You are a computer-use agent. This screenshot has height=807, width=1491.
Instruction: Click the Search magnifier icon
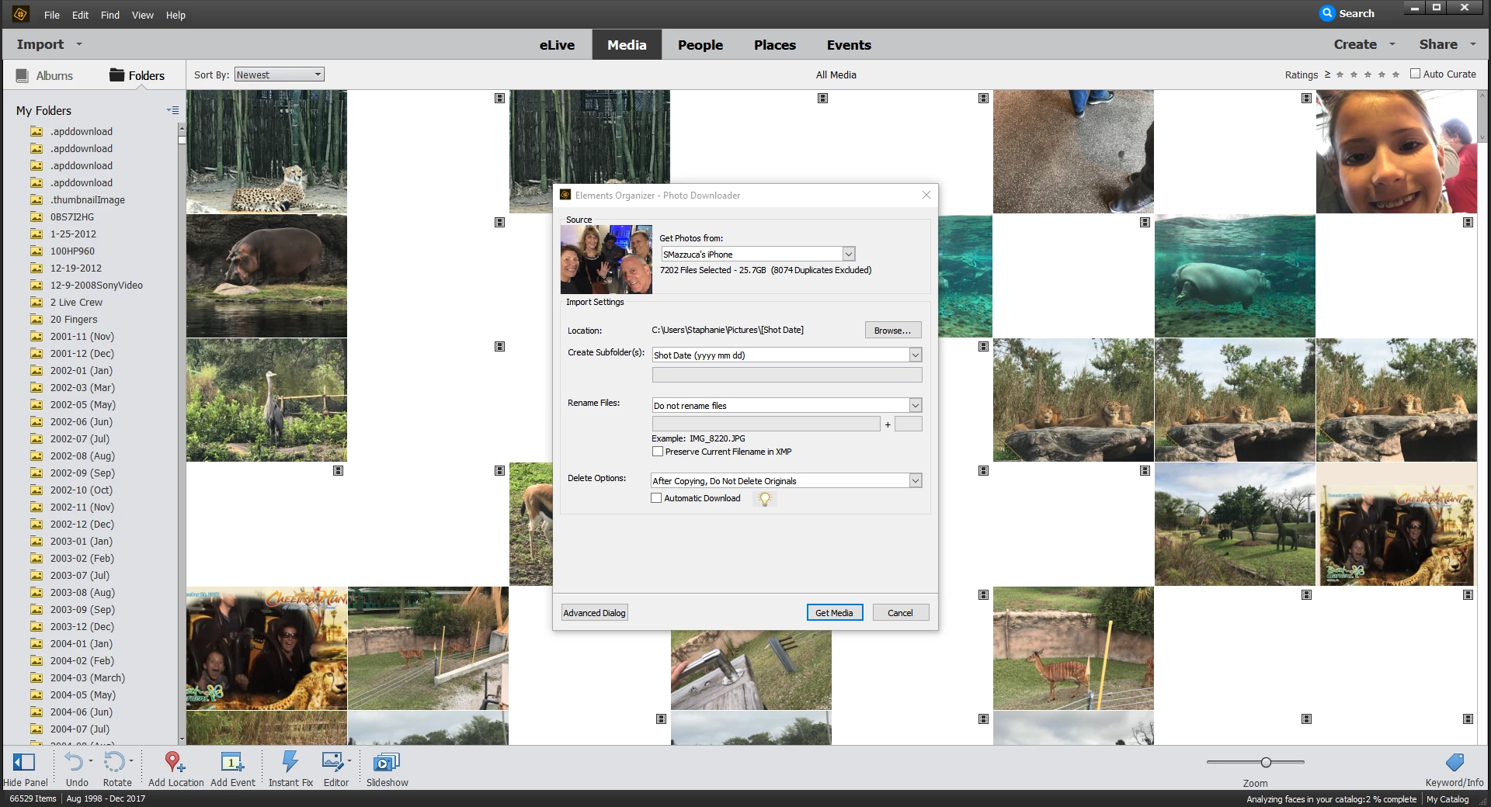1327,13
